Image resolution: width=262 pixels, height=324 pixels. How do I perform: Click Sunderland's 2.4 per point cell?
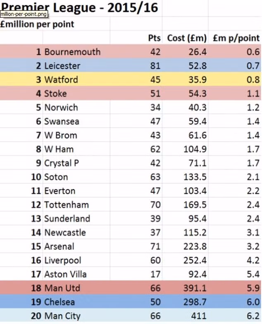[x=253, y=219]
